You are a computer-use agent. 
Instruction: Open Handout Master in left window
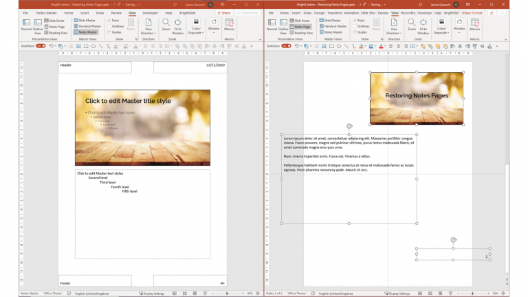pos(87,26)
